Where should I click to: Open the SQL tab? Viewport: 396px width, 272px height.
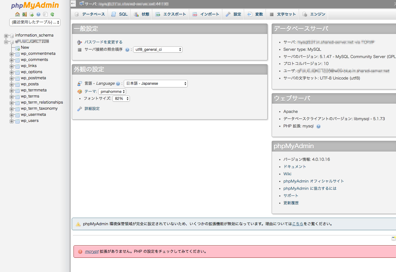click(119, 14)
